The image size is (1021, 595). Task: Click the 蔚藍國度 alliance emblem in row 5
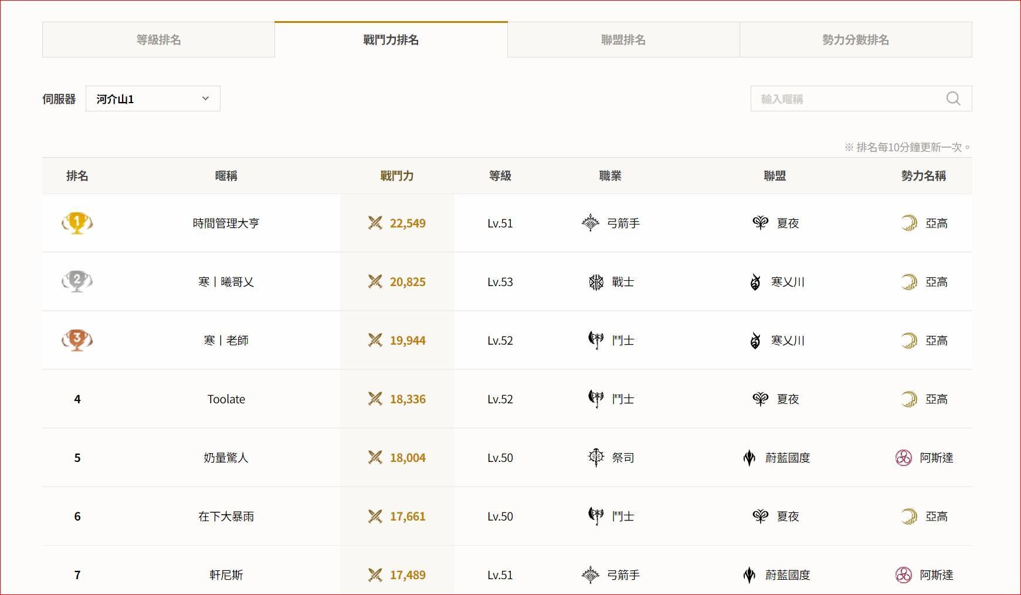(749, 457)
